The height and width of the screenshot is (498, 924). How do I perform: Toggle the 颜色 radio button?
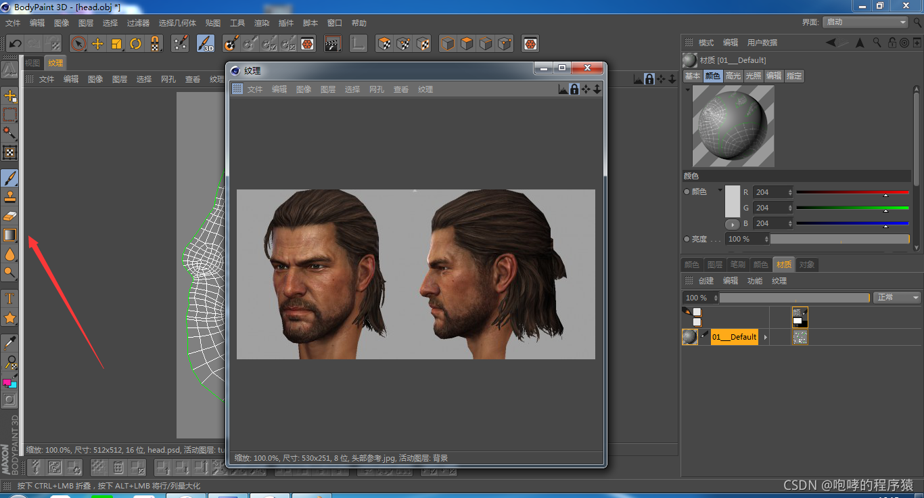coord(687,192)
